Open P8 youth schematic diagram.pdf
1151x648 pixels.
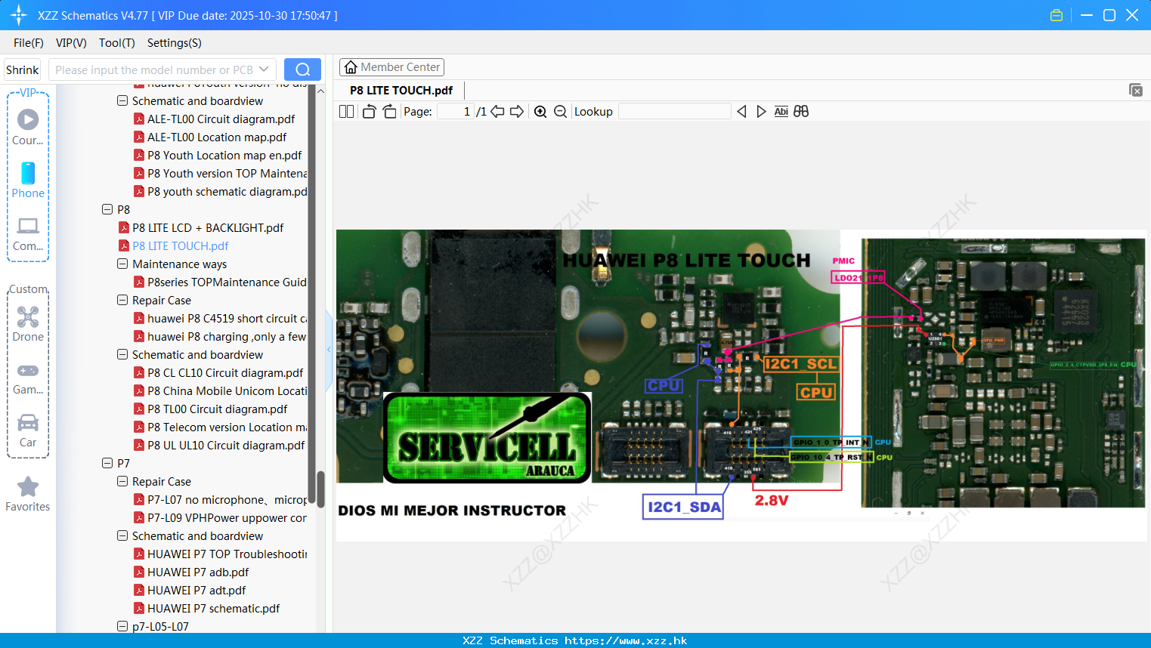point(227,191)
